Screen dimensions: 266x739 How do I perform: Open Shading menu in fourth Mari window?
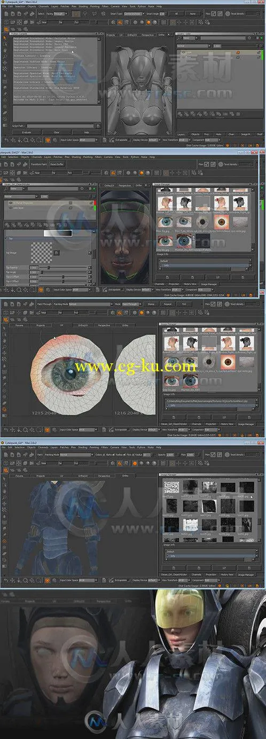coord(83,447)
